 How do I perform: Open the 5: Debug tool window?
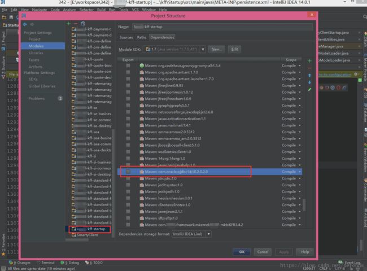click(70, 263)
